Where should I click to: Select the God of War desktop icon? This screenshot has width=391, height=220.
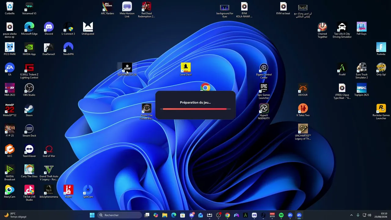tap(49, 151)
